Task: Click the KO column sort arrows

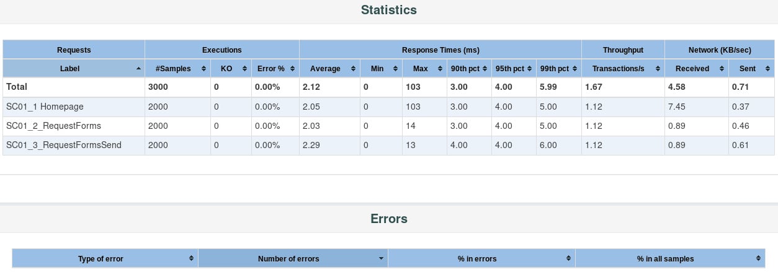Action: (x=244, y=69)
